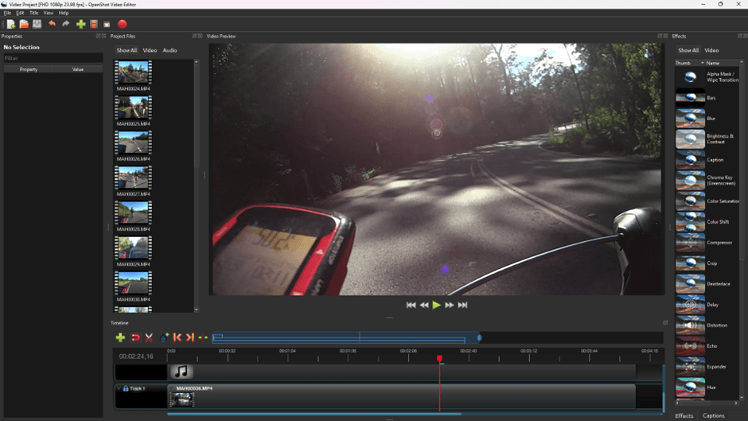Screen dimensions: 748x421
Task: Click the Add Marker icon in timeline
Action: point(164,337)
